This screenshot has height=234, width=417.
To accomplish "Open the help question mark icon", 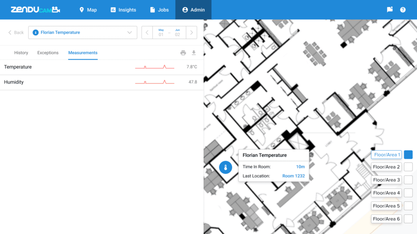I will (x=403, y=10).
